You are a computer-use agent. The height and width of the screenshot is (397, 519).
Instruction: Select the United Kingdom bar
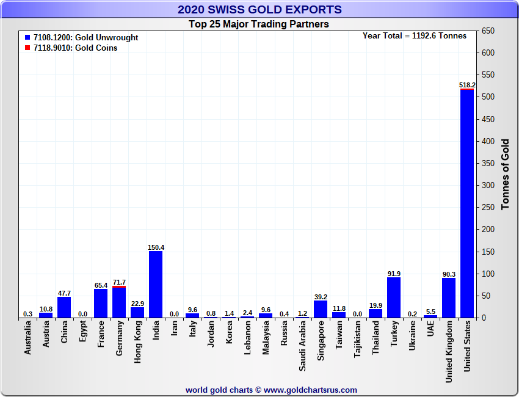pos(449,298)
